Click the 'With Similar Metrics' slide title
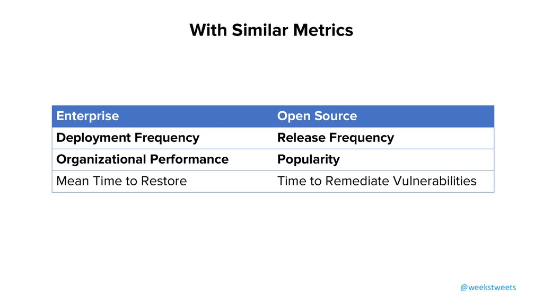The image size is (543, 305). 271,30
